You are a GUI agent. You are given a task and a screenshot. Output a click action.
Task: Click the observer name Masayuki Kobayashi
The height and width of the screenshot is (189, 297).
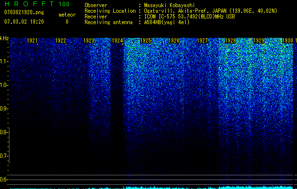coord(170,5)
